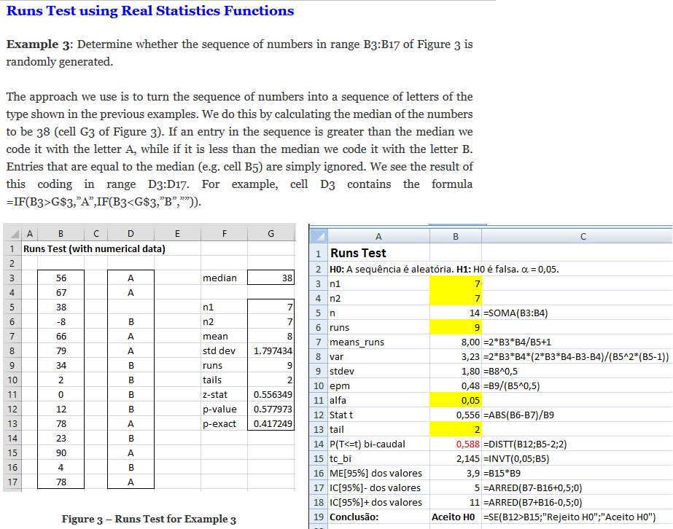The width and height of the screenshot is (673, 529).
Task: Select column D header in Figure 3 sheet
Action: 131,234
